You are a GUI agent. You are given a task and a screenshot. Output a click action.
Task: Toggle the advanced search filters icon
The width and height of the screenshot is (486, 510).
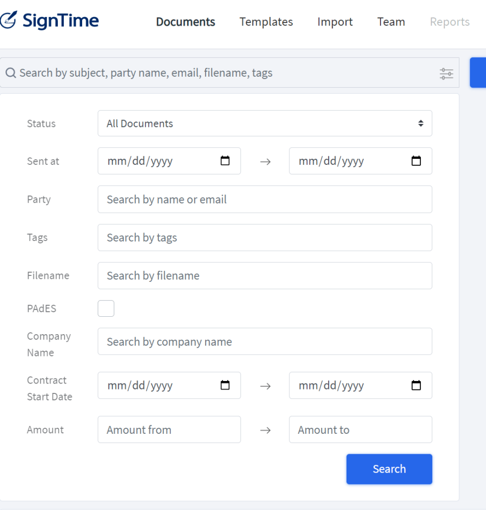(446, 74)
